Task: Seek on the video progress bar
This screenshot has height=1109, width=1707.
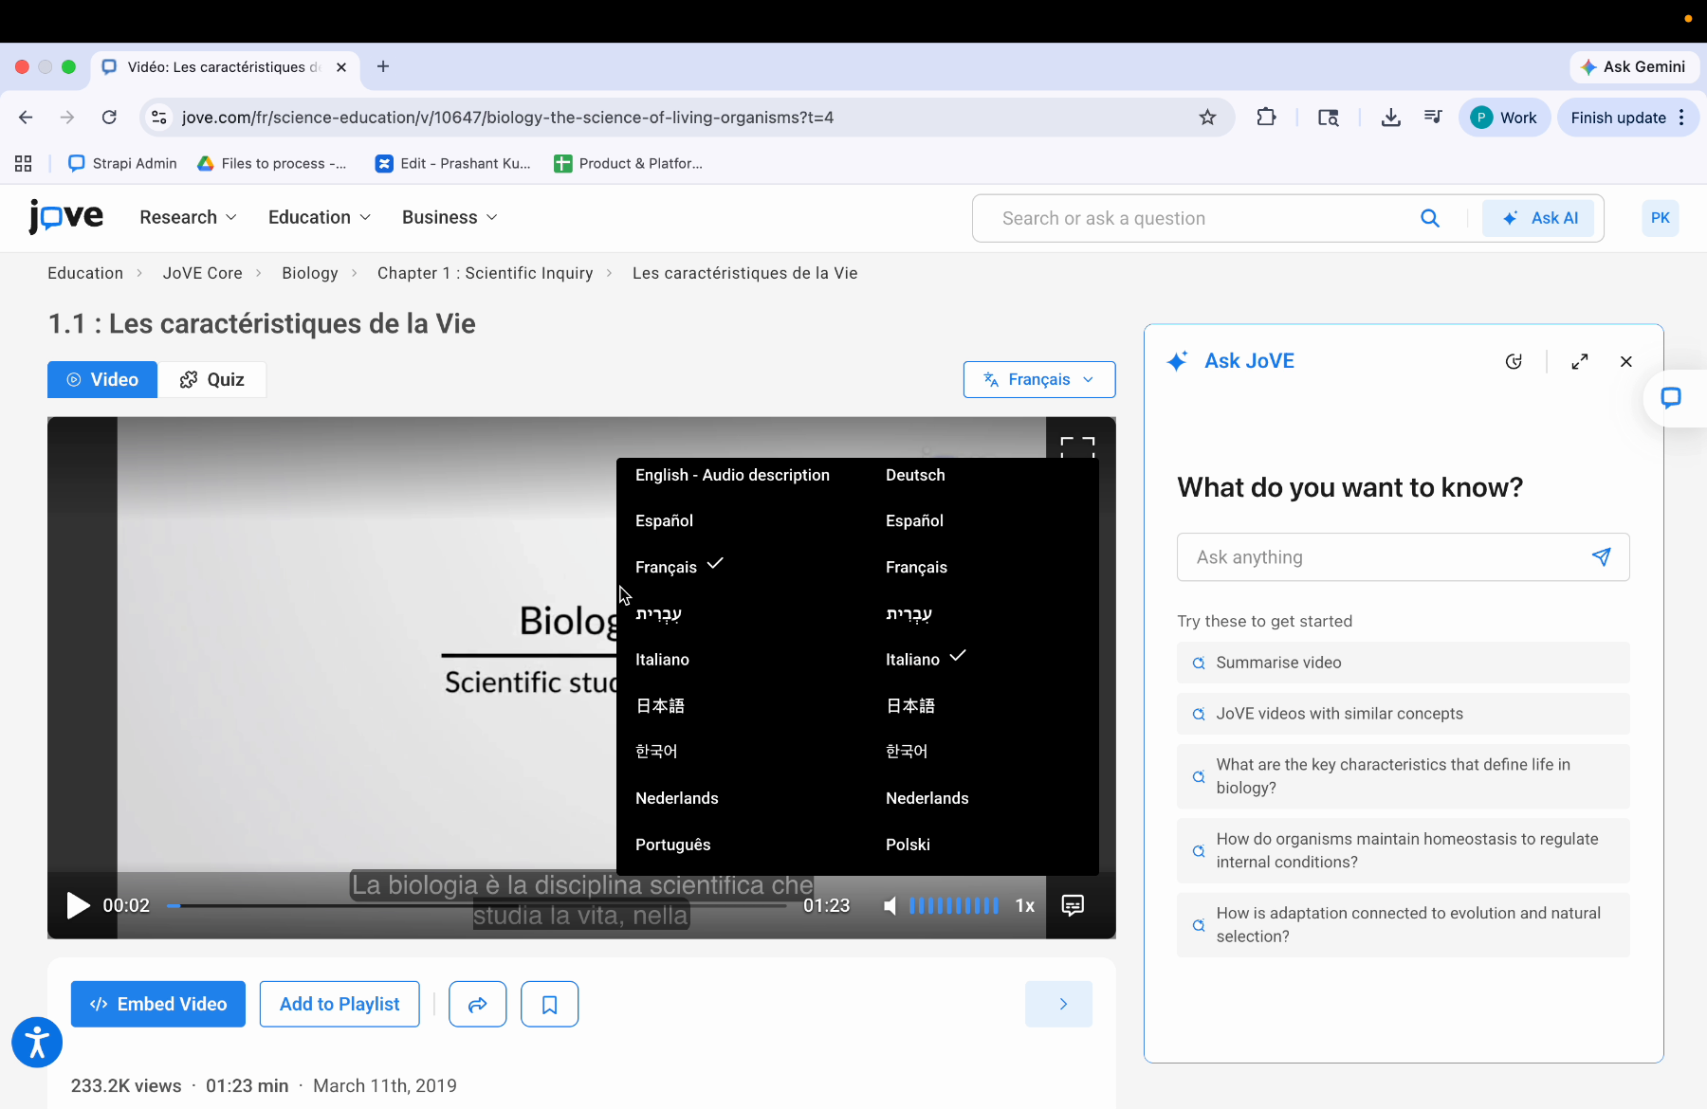Action: click(x=477, y=906)
